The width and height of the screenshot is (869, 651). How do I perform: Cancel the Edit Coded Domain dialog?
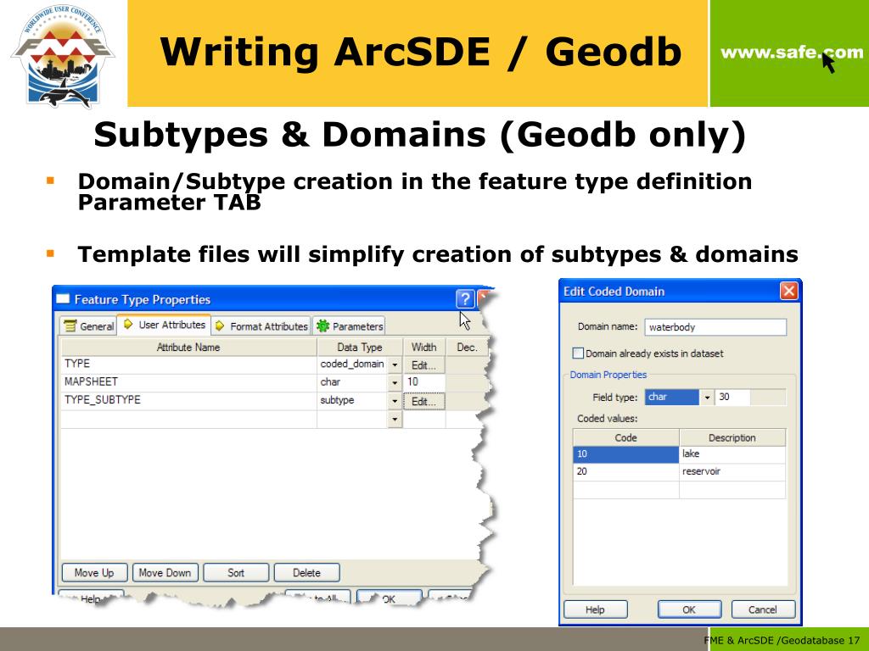coord(763,609)
